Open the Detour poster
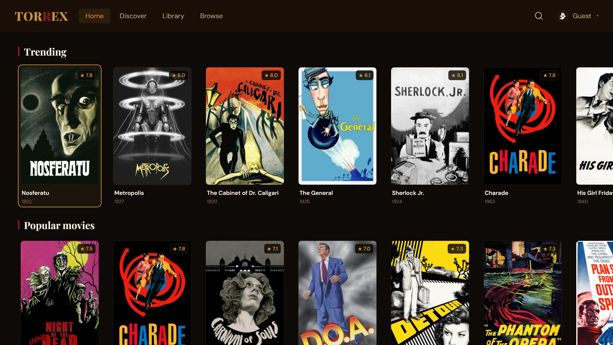The width and height of the screenshot is (613, 345). pyautogui.click(x=430, y=293)
